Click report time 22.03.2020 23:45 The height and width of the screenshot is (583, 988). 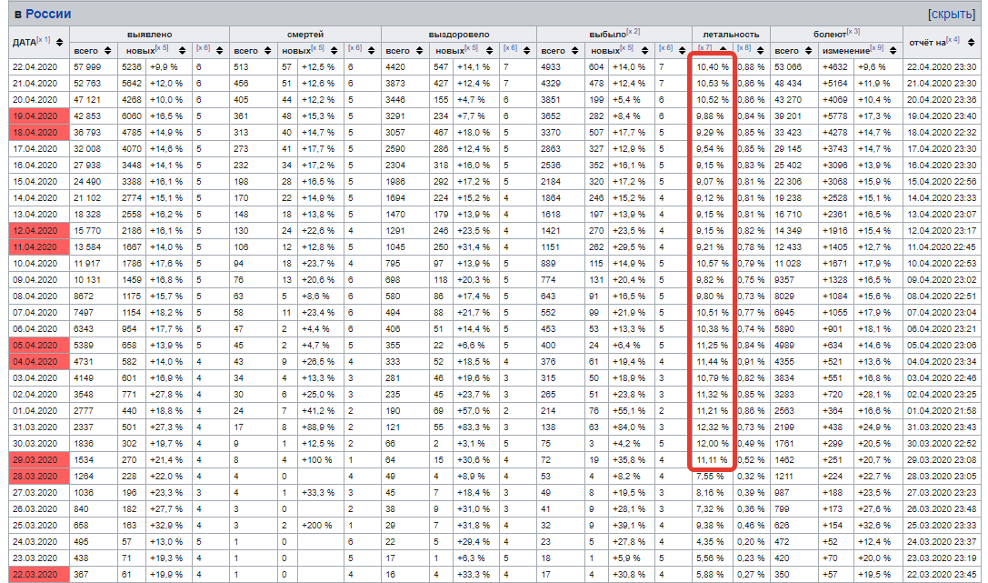click(x=942, y=575)
